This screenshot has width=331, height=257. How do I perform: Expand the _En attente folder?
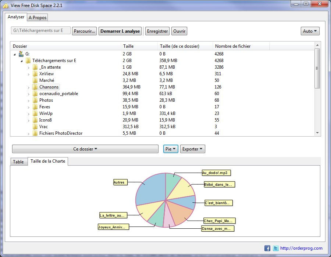click(x=28, y=68)
